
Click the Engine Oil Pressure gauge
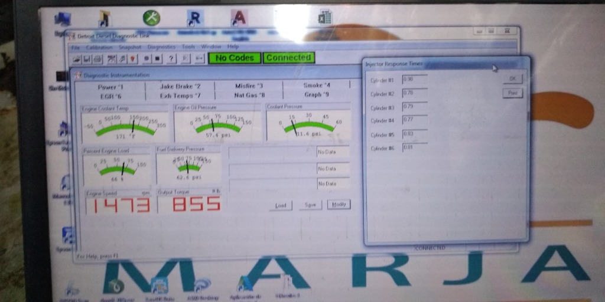[x=218, y=126]
